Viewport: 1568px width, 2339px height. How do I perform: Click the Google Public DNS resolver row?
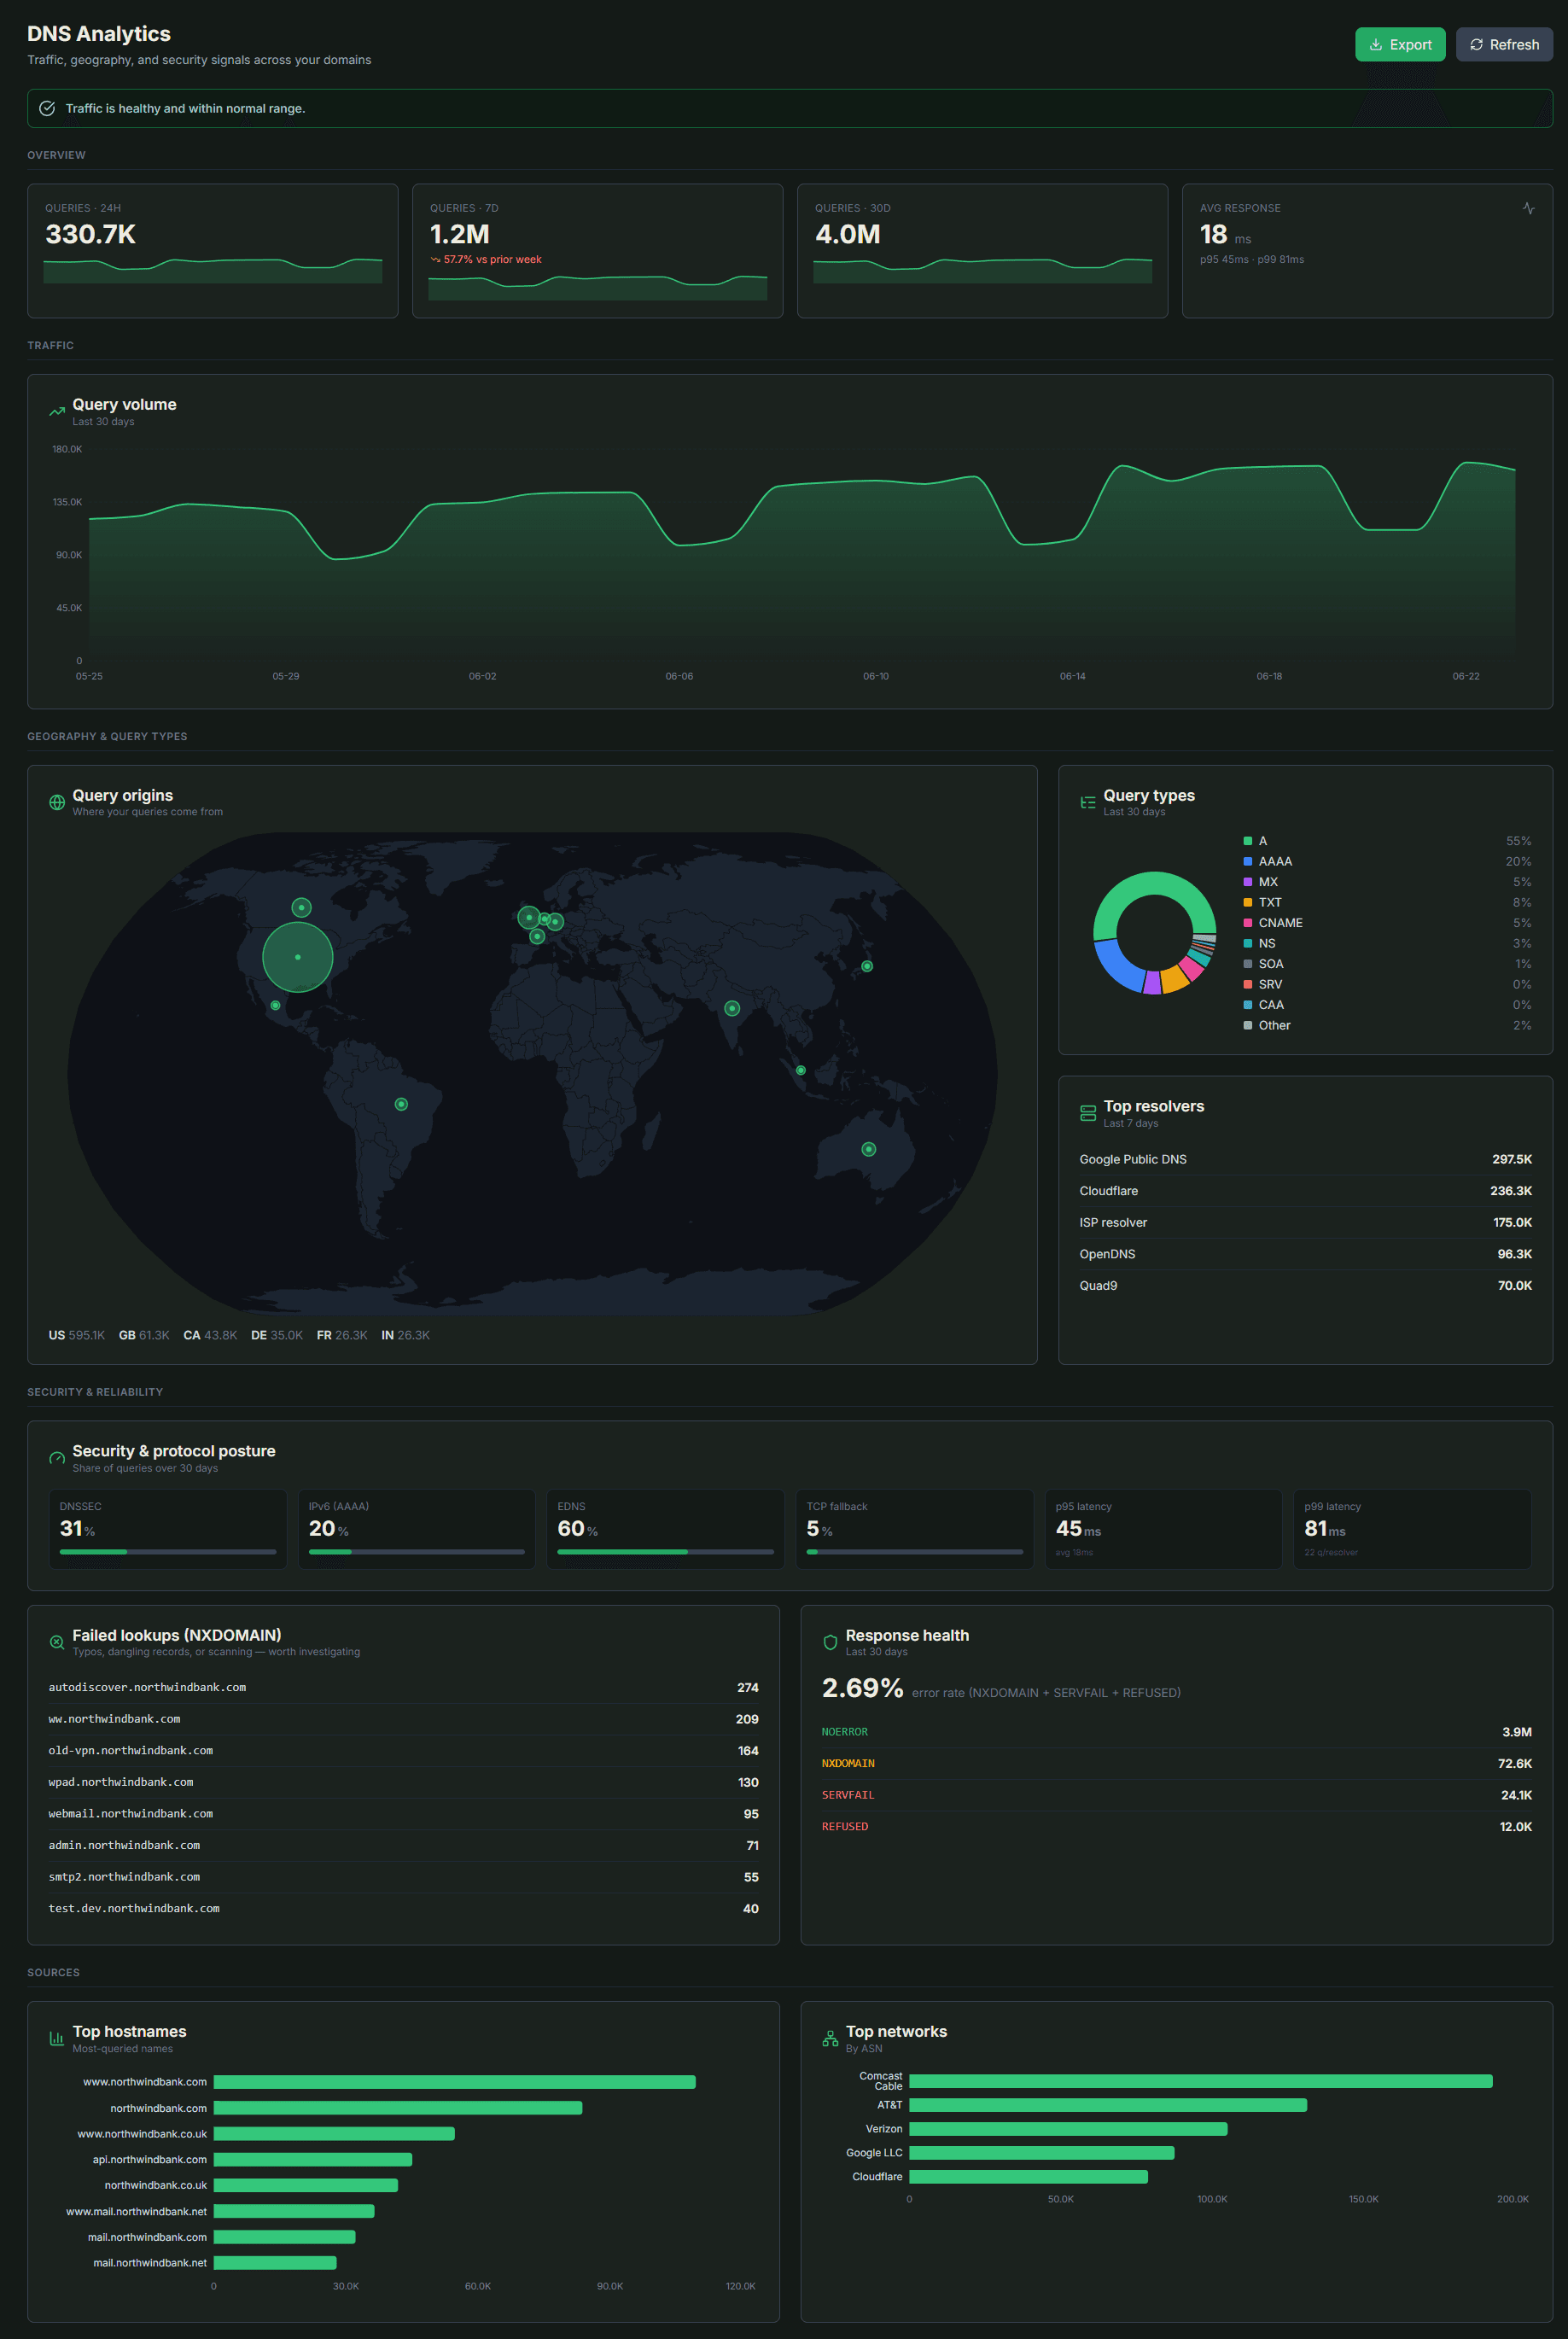tap(1305, 1159)
